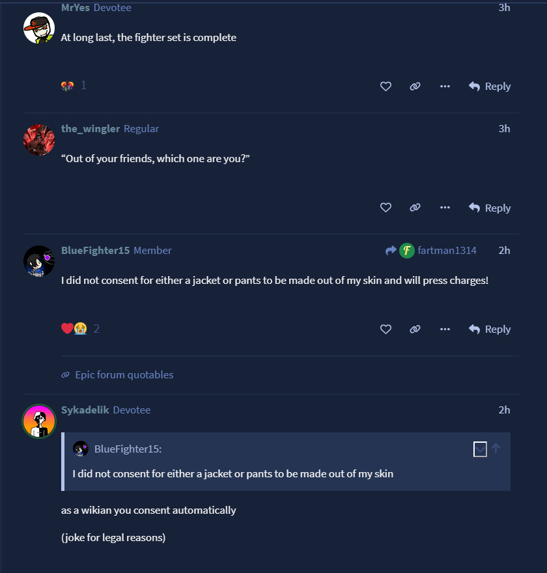The height and width of the screenshot is (573, 547).
Task: Copy share link of BlueFighter15's post
Action: click(415, 329)
